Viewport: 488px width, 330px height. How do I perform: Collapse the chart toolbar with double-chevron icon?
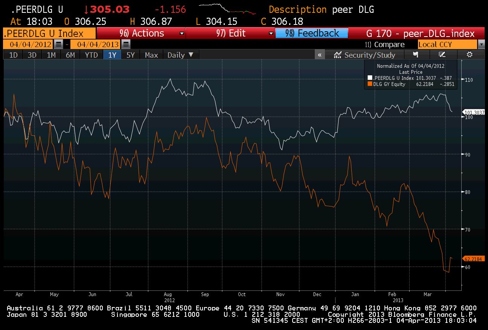[x=319, y=55]
